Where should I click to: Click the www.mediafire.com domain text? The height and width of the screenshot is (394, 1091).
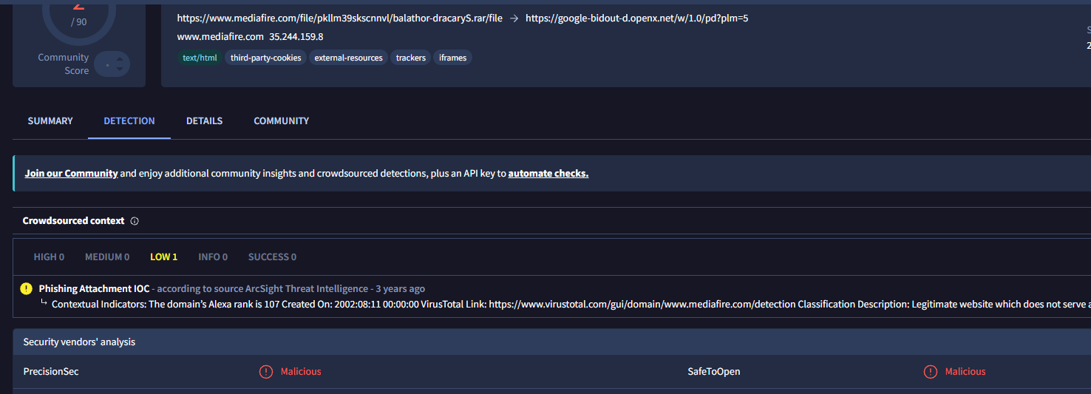point(220,36)
